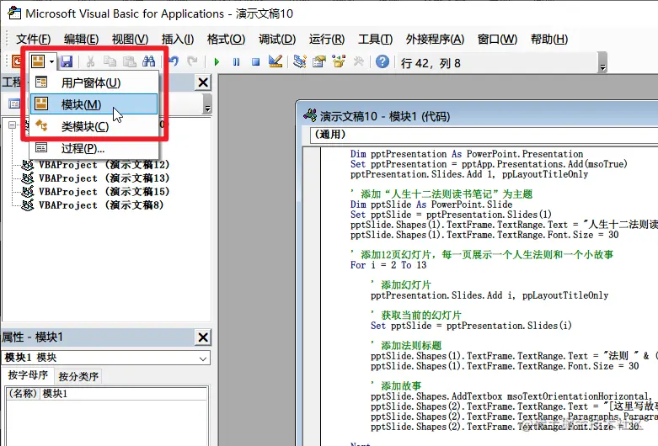Screen dimensions: 658x446
Task: Click the Break pause icon
Action: click(x=236, y=62)
